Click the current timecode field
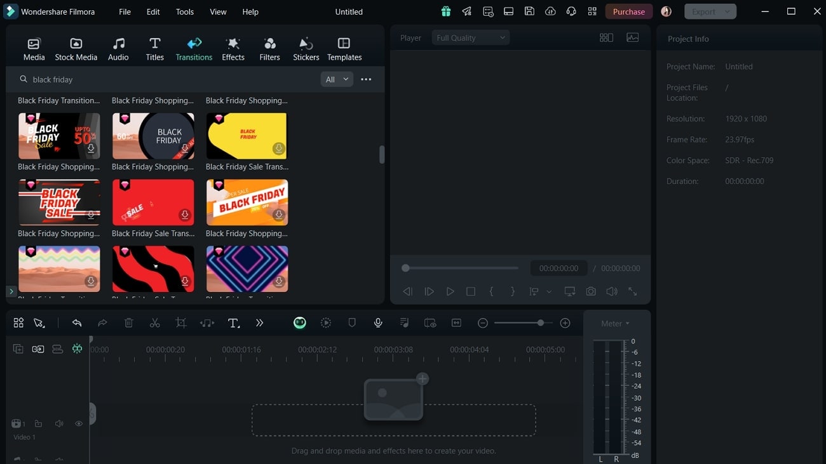The height and width of the screenshot is (464, 826). tap(559, 268)
